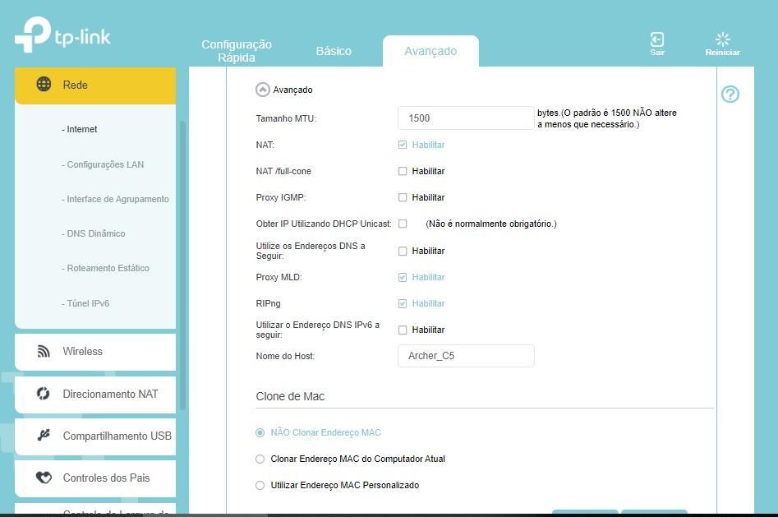Image resolution: width=778 pixels, height=517 pixels.
Task: Open the help question mark icon
Action: [730, 95]
